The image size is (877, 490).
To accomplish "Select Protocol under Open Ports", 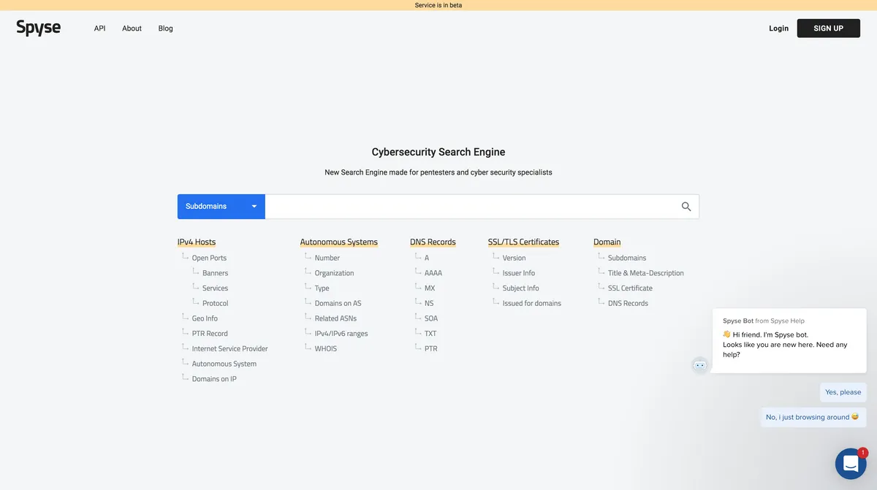I will (216, 303).
